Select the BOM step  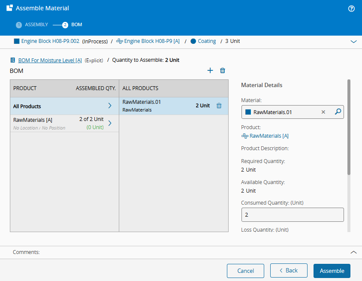click(x=72, y=25)
